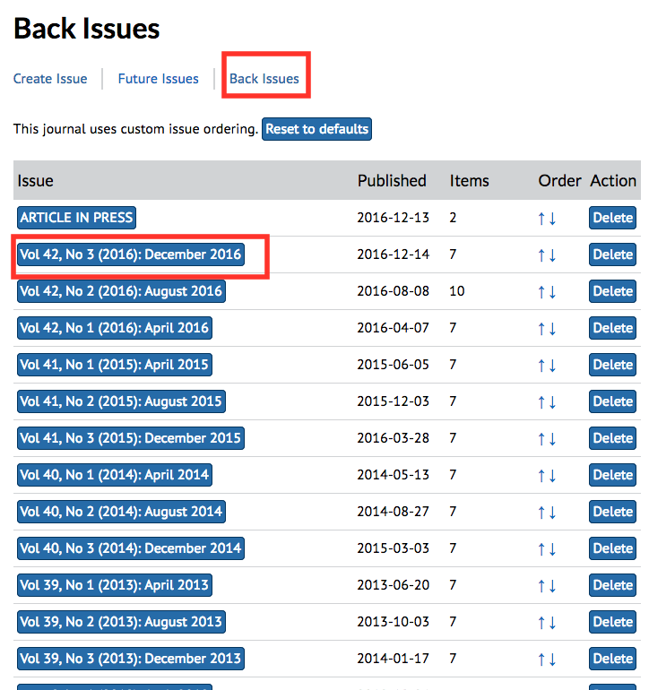Click down arrow for Vol 42, No 3 row
The image size is (649, 690).
click(x=553, y=254)
